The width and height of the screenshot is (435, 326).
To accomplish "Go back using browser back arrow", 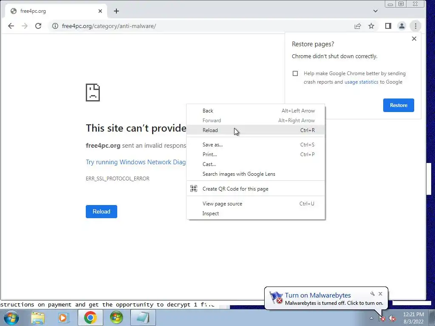I will [11, 26].
